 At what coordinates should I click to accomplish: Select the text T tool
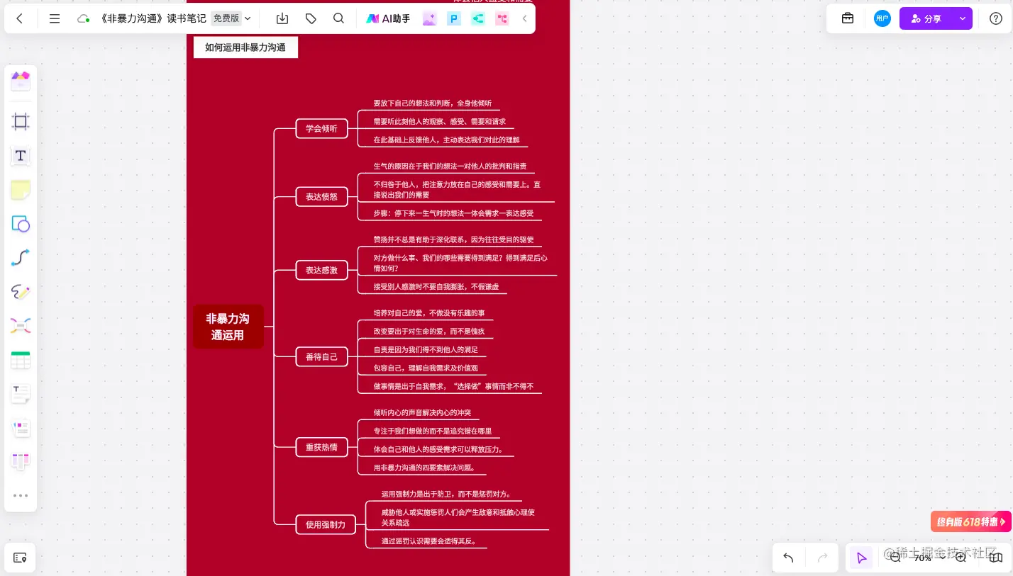pos(21,155)
